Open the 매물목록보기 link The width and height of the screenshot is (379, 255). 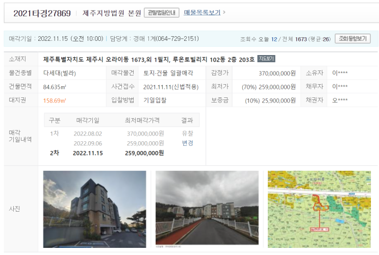coord(202,12)
